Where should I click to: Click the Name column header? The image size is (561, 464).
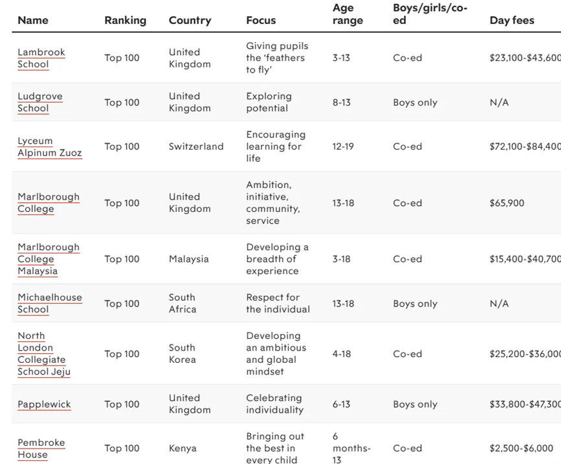click(x=33, y=21)
